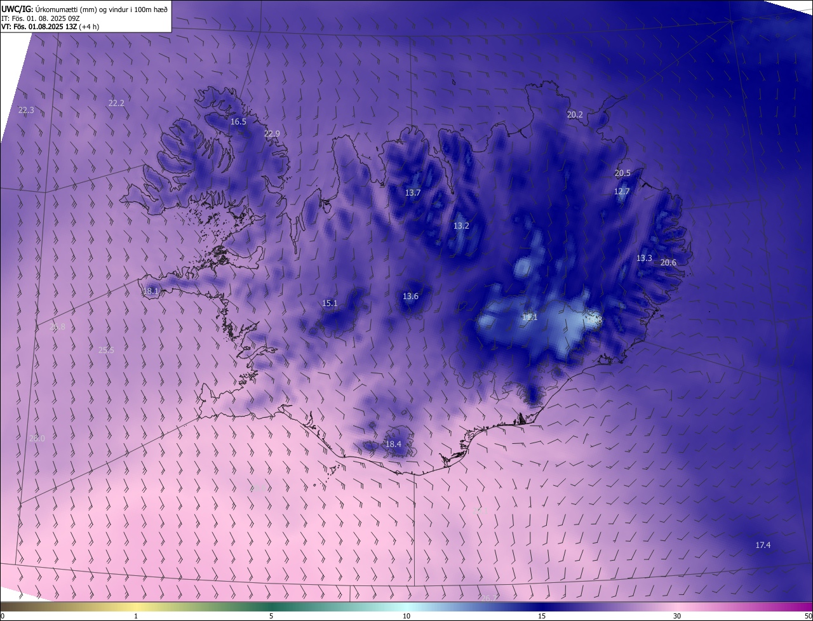Image resolution: width=813 pixels, height=621 pixels.
Task: Click the colorbar tick label 15
Action: pyautogui.click(x=542, y=616)
